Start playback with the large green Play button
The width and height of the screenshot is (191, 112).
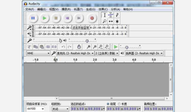pos(45,18)
